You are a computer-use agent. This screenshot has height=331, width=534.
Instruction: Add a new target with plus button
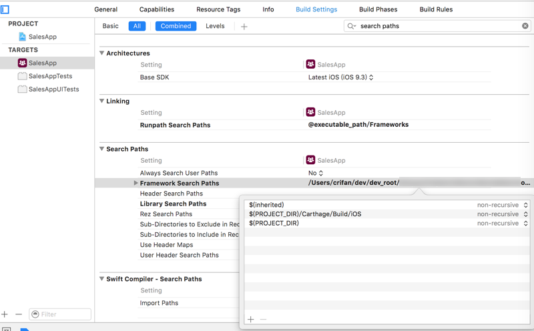(x=5, y=314)
